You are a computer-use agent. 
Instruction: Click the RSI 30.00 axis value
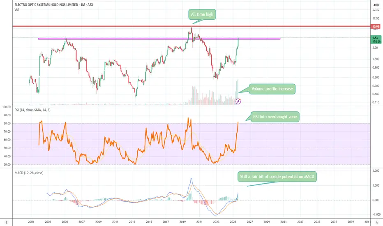7,164
